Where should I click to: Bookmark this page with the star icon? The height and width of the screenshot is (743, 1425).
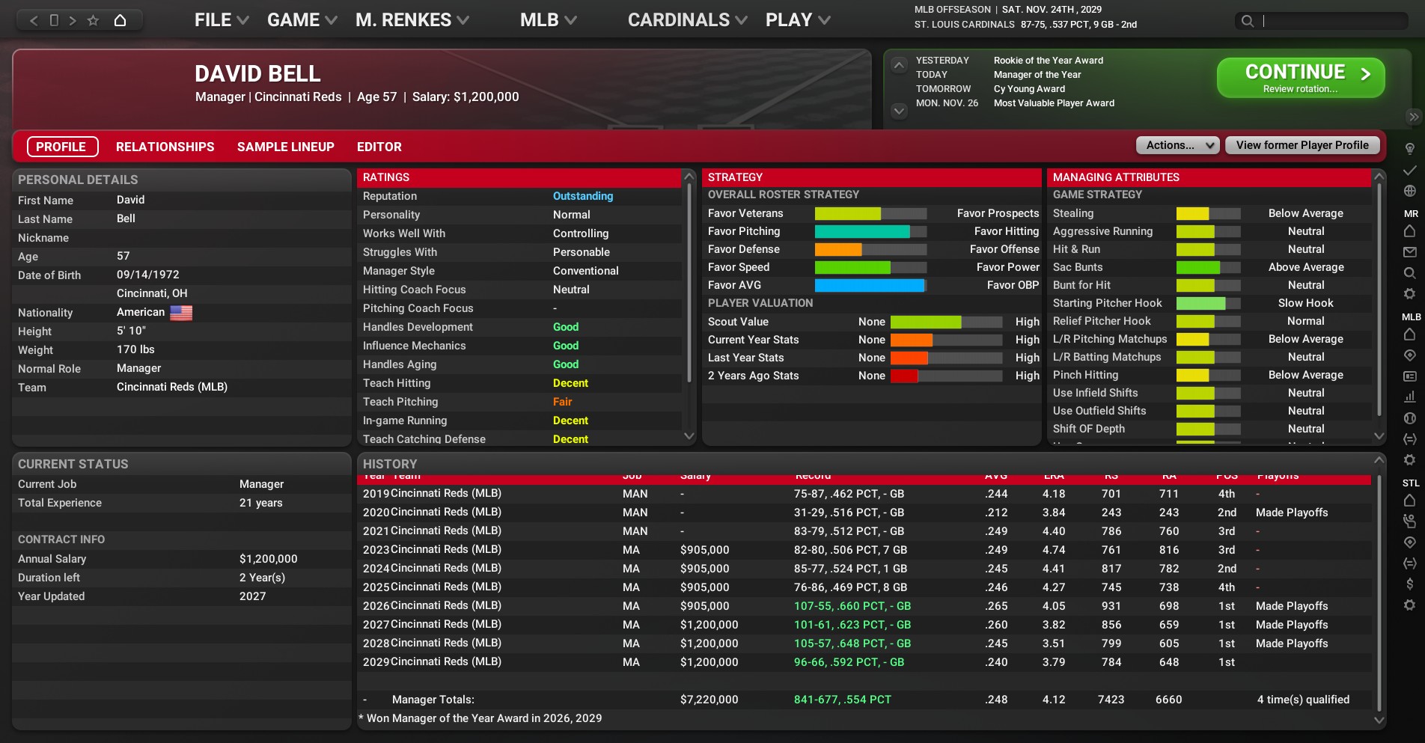pyautogui.click(x=93, y=20)
